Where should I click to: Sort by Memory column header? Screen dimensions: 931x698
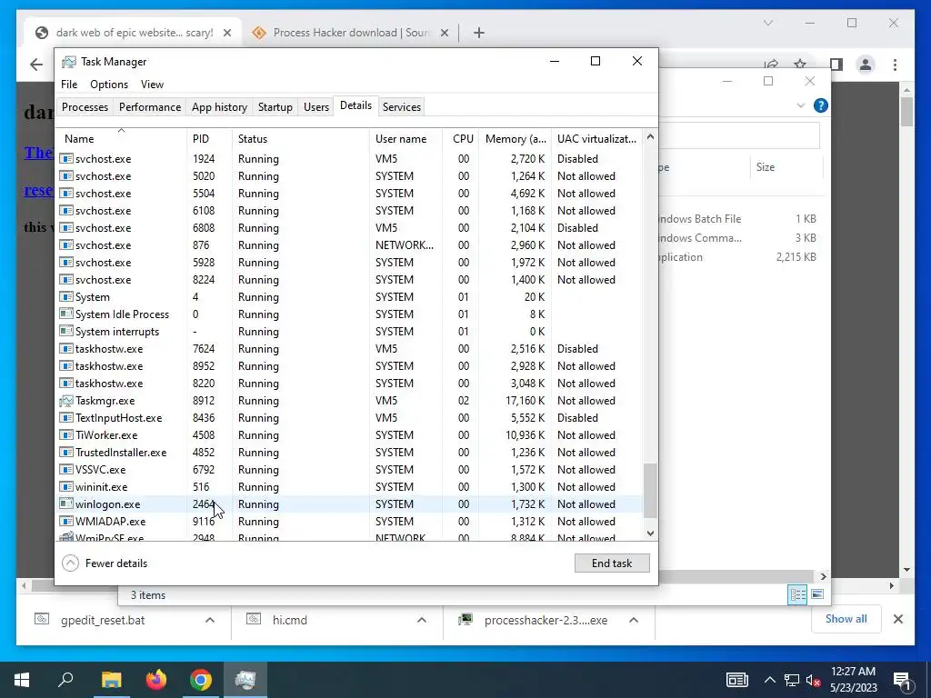[x=516, y=139]
